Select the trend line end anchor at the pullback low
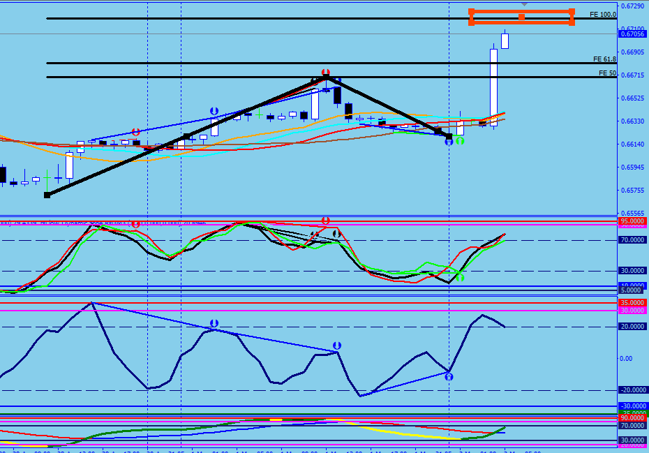 tap(449, 136)
